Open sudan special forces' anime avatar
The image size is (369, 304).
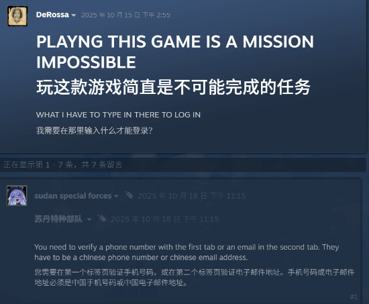coord(17,196)
